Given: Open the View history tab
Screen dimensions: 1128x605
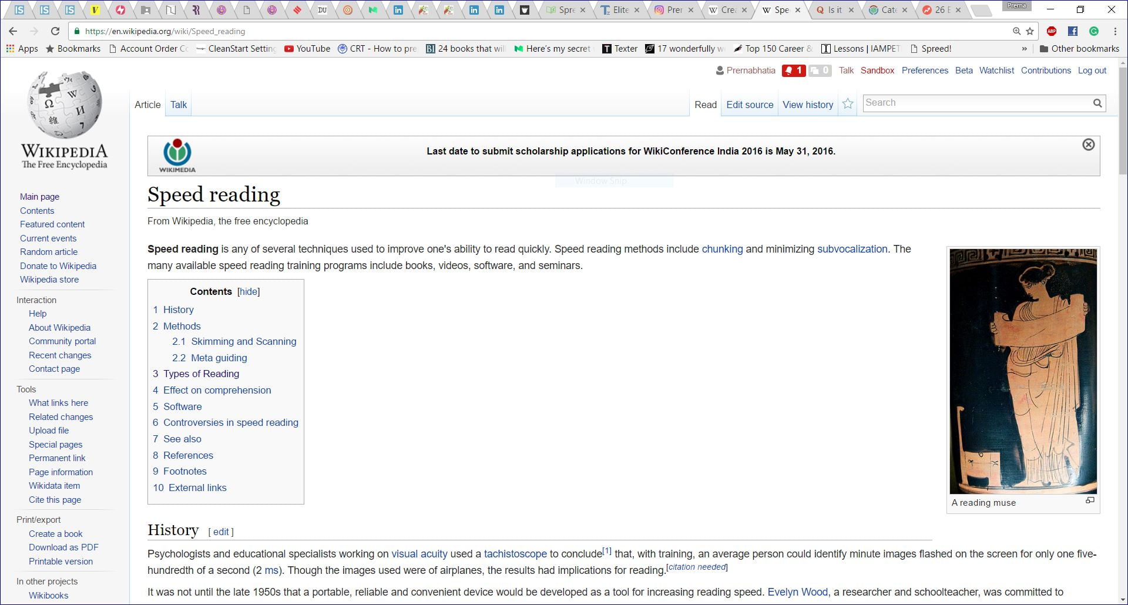Looking at the screenshot, I should coord(807,105).
